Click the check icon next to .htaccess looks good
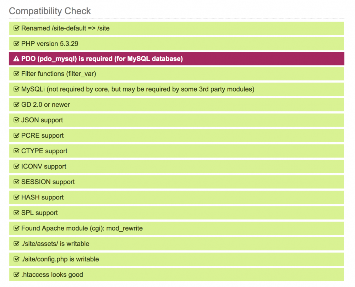 coord(16,275)
